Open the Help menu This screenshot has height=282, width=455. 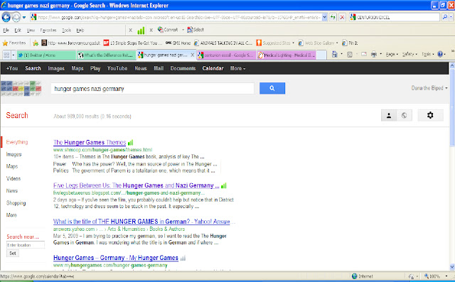click(80, 30)
